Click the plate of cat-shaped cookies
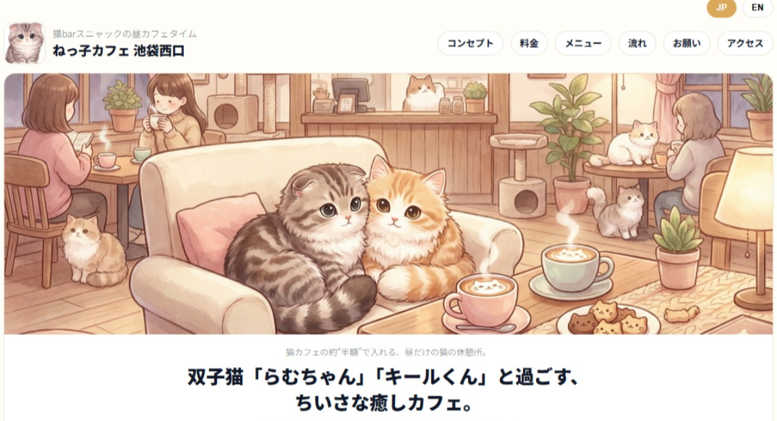 [x=607, y=319]
